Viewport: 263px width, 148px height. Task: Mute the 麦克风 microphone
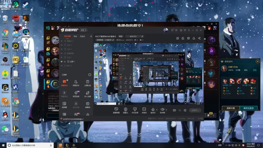(153, 111)
